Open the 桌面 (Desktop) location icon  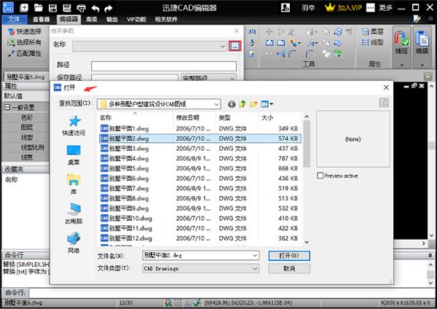(74, 151)
